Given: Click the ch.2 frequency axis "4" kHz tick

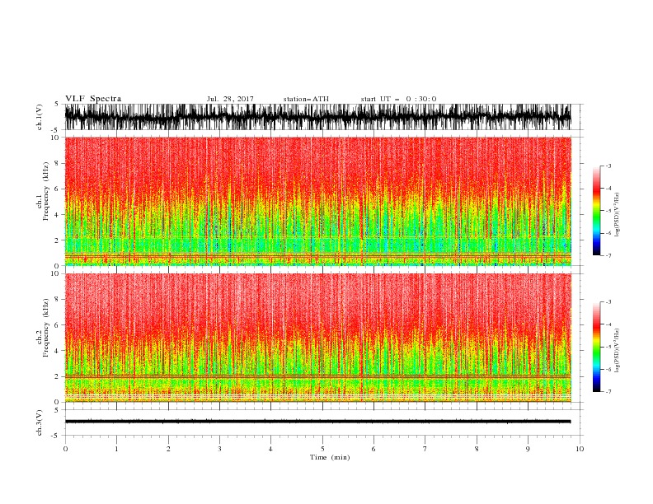Looking at the screenshot, I should coord(57,351).
